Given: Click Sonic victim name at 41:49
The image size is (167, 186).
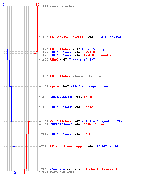Looking at the screenshot, I should [88, 107].
